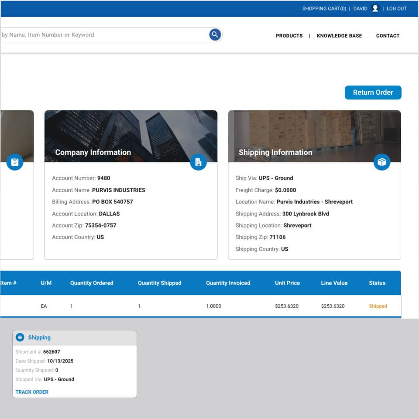419x419 pixels.
Task: Click the magnifying glass search icon
Action: pos(215,35)
